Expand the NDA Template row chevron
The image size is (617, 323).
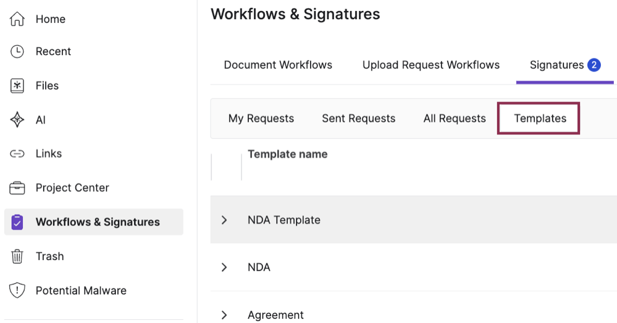tap(224, 220)
